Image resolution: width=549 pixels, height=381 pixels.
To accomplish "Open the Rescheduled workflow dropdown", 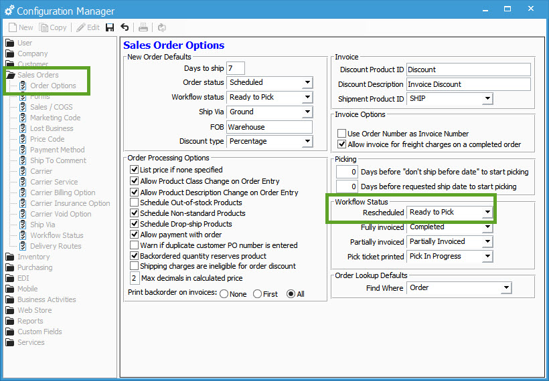I will (x=487, y=212).
